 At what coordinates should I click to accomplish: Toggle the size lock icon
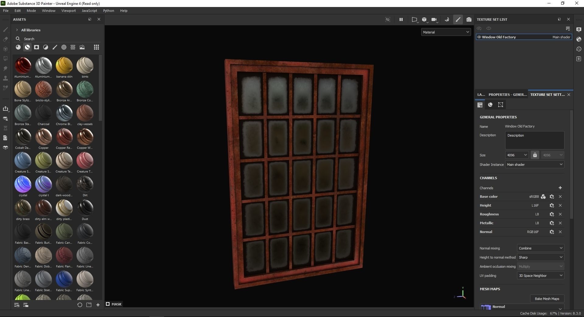[535, 155]
